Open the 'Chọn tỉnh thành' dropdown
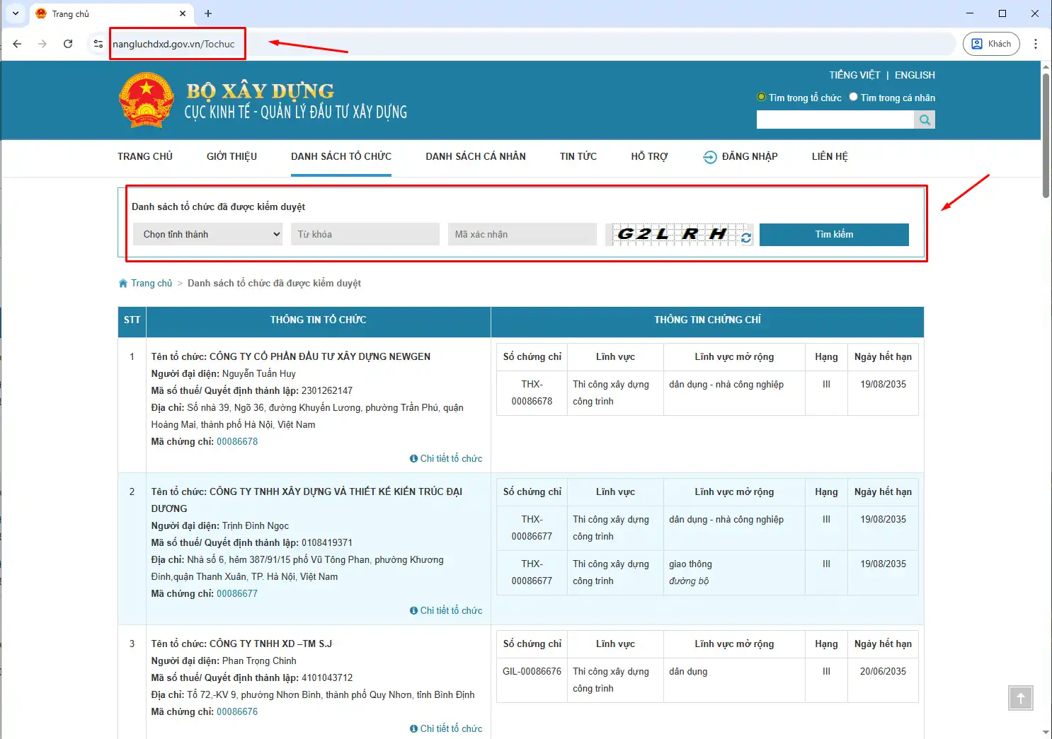Image resolution: width=1052 pixels, height=739 pixels. click(208, 235)
